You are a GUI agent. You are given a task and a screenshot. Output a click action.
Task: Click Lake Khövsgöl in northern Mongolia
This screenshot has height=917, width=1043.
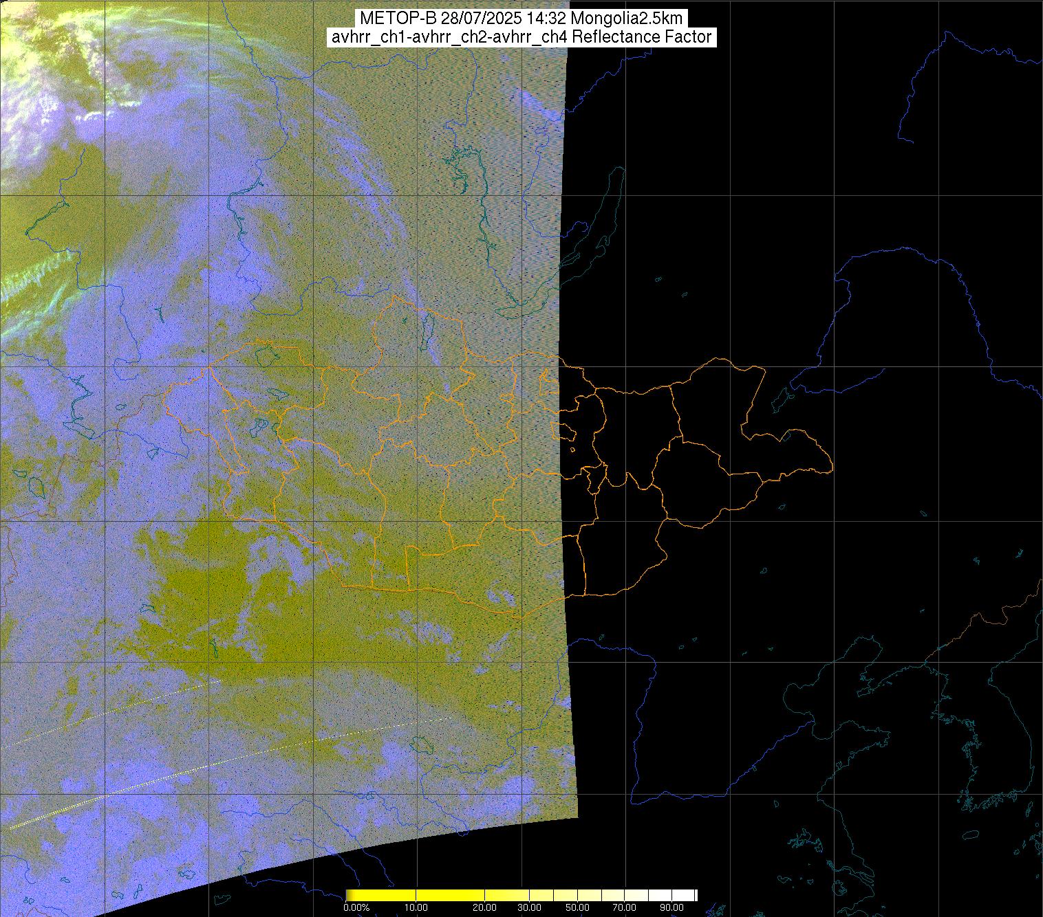click(x=427, y=329)
